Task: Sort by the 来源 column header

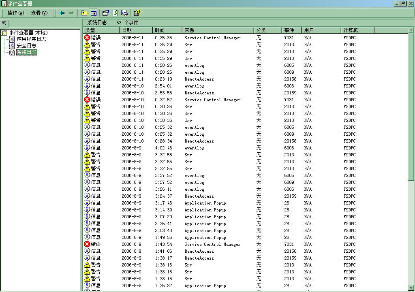Action: 218,30
